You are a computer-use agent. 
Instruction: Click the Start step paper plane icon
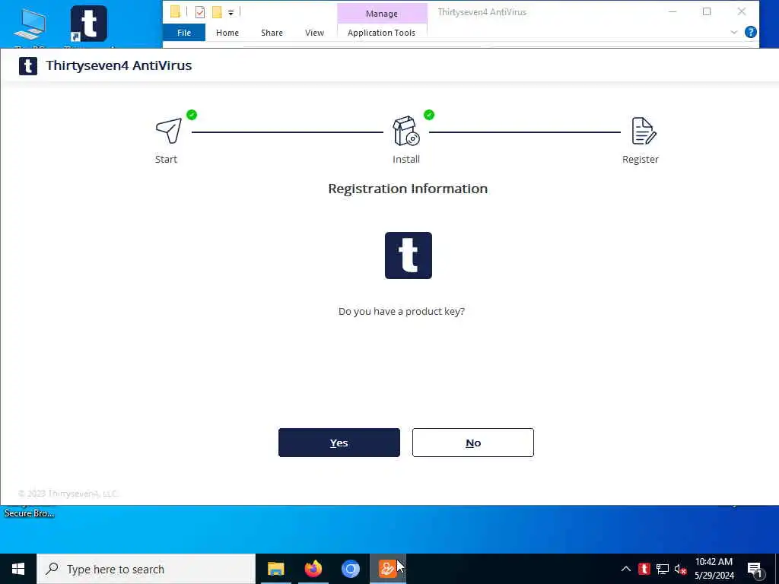click(x=169, y=131)
